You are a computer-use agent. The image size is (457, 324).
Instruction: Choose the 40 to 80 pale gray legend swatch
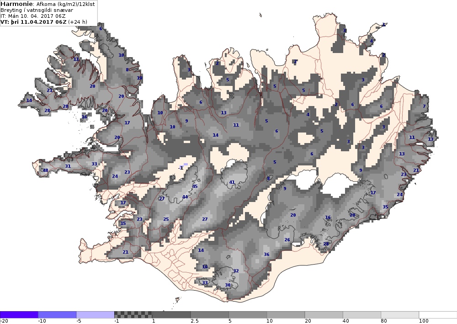pos(362,315)
